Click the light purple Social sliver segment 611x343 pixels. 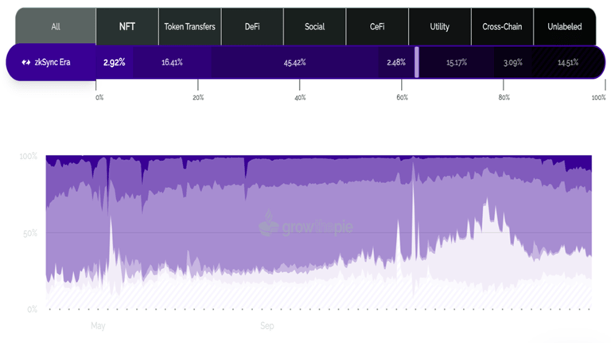coord(417,62)
